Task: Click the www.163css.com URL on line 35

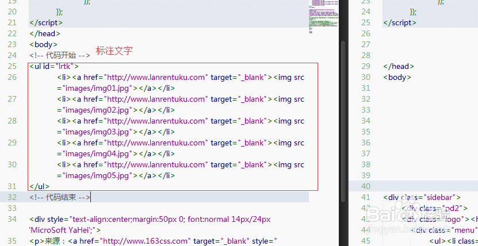Action: (x=147, y=241)
